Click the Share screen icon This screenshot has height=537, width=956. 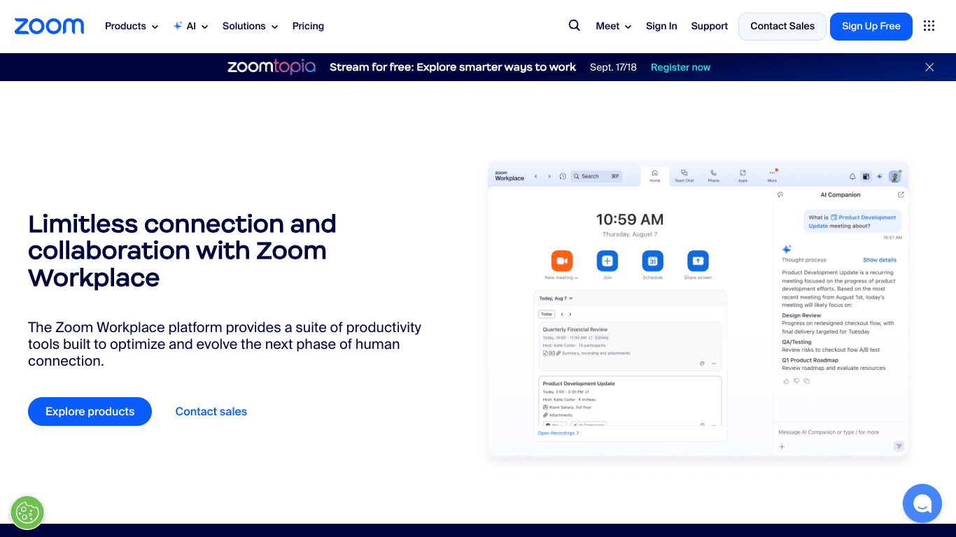[x=698, y=261]
